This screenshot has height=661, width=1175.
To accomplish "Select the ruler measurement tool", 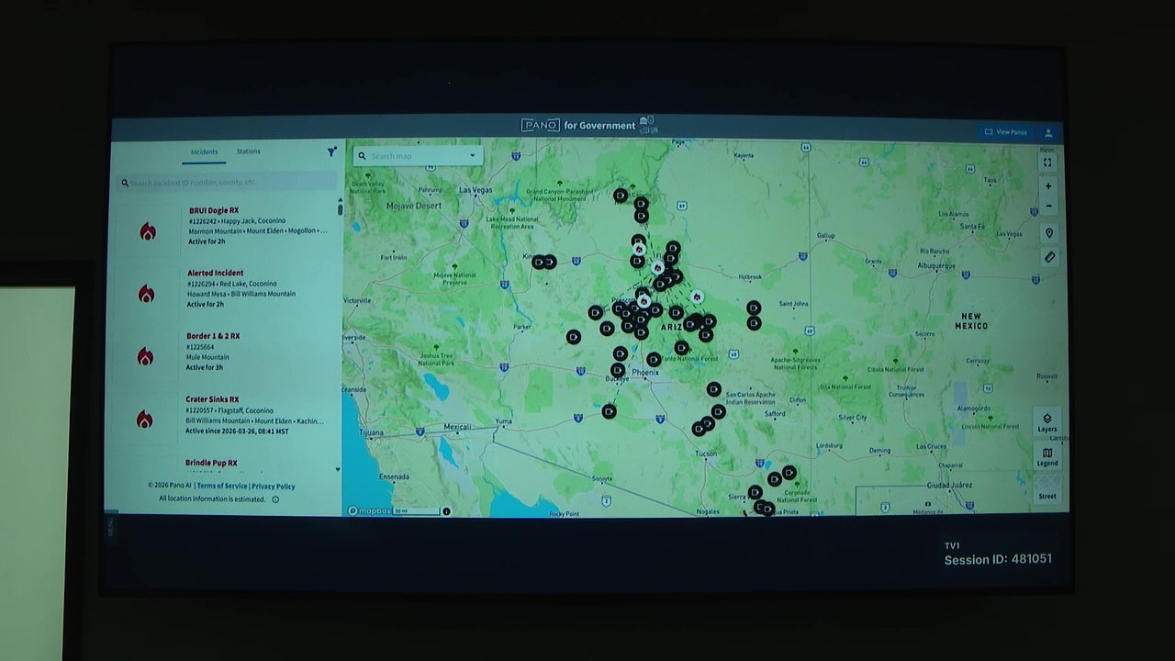I will point(1048,257).
